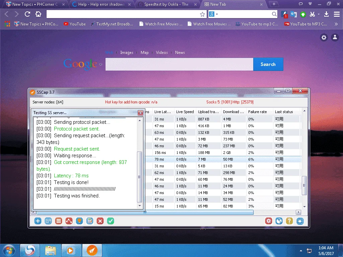Open the Windows Start menu
Image resolution: width=343 pixels, height=257 pixels.
click(x=9, y=250)
